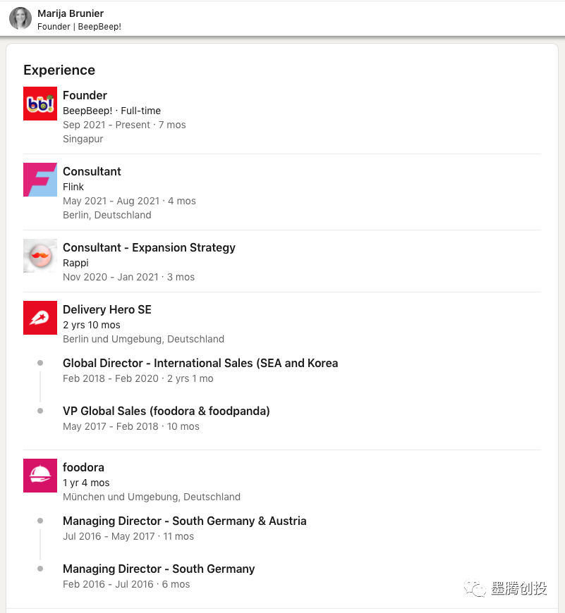Click the BeepBeep! · Full-time company text

[111, 111]
